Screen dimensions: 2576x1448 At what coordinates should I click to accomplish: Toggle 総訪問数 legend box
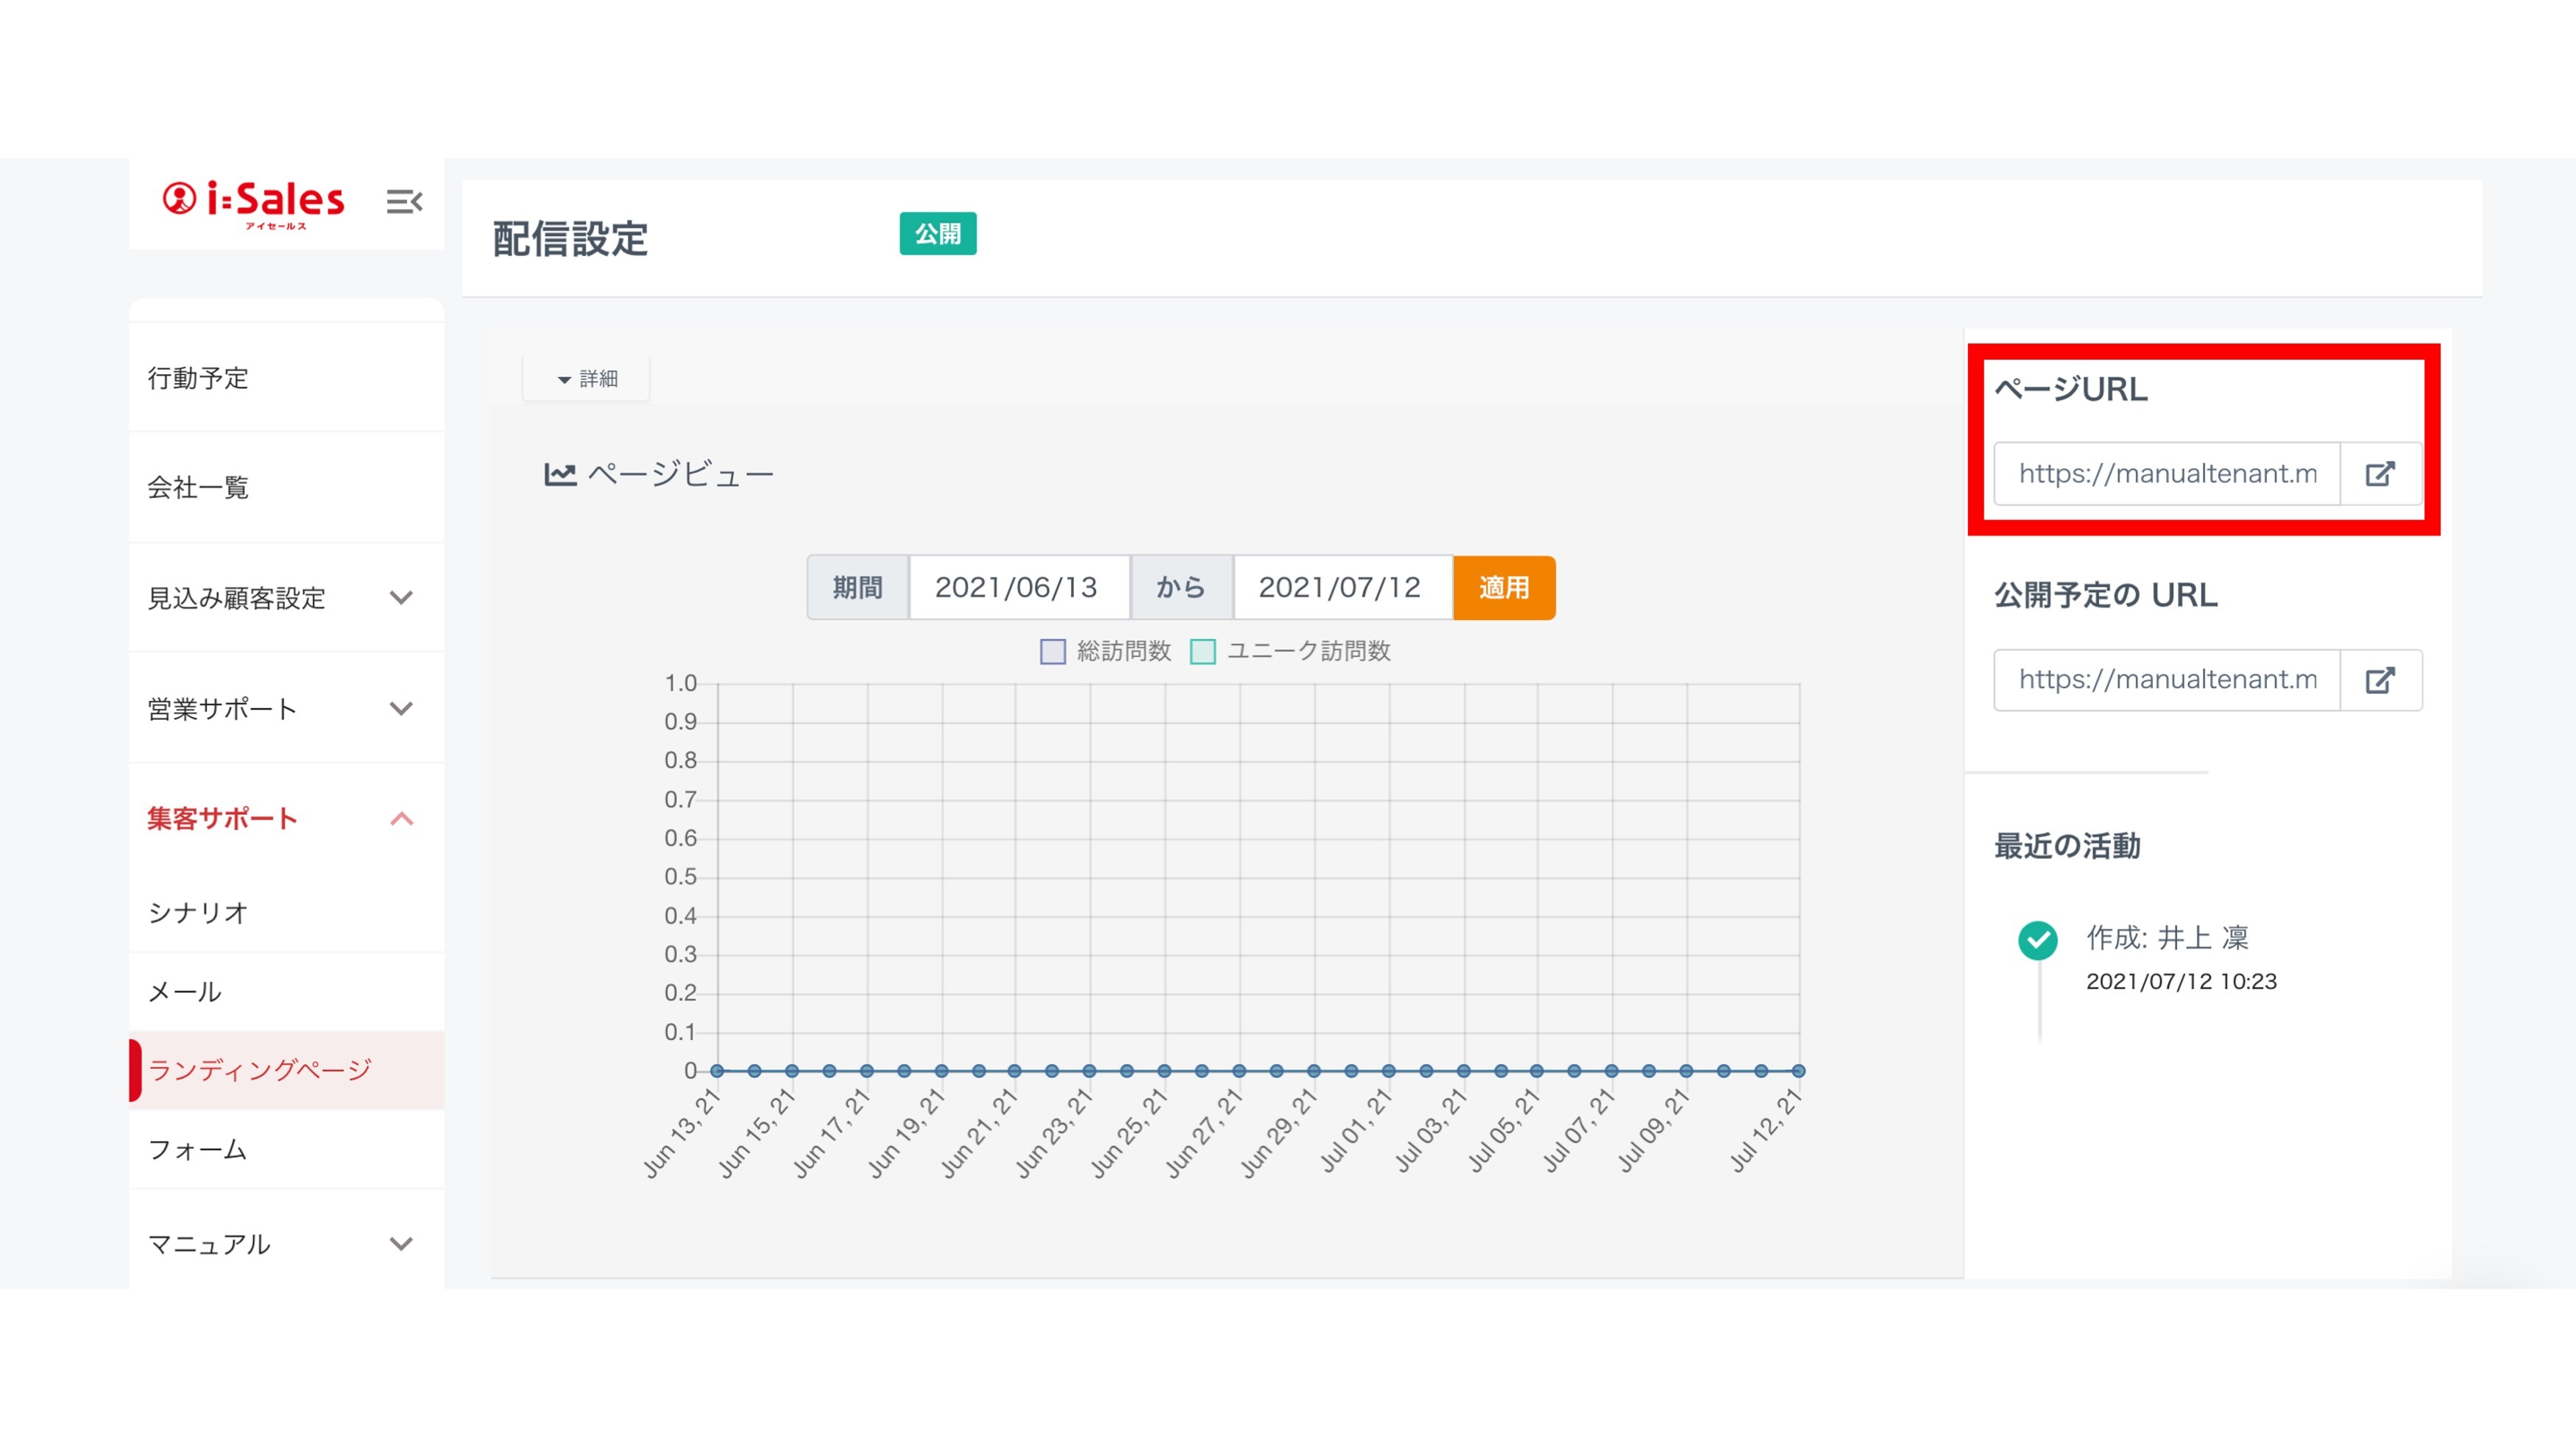[x=1053, y=652]
